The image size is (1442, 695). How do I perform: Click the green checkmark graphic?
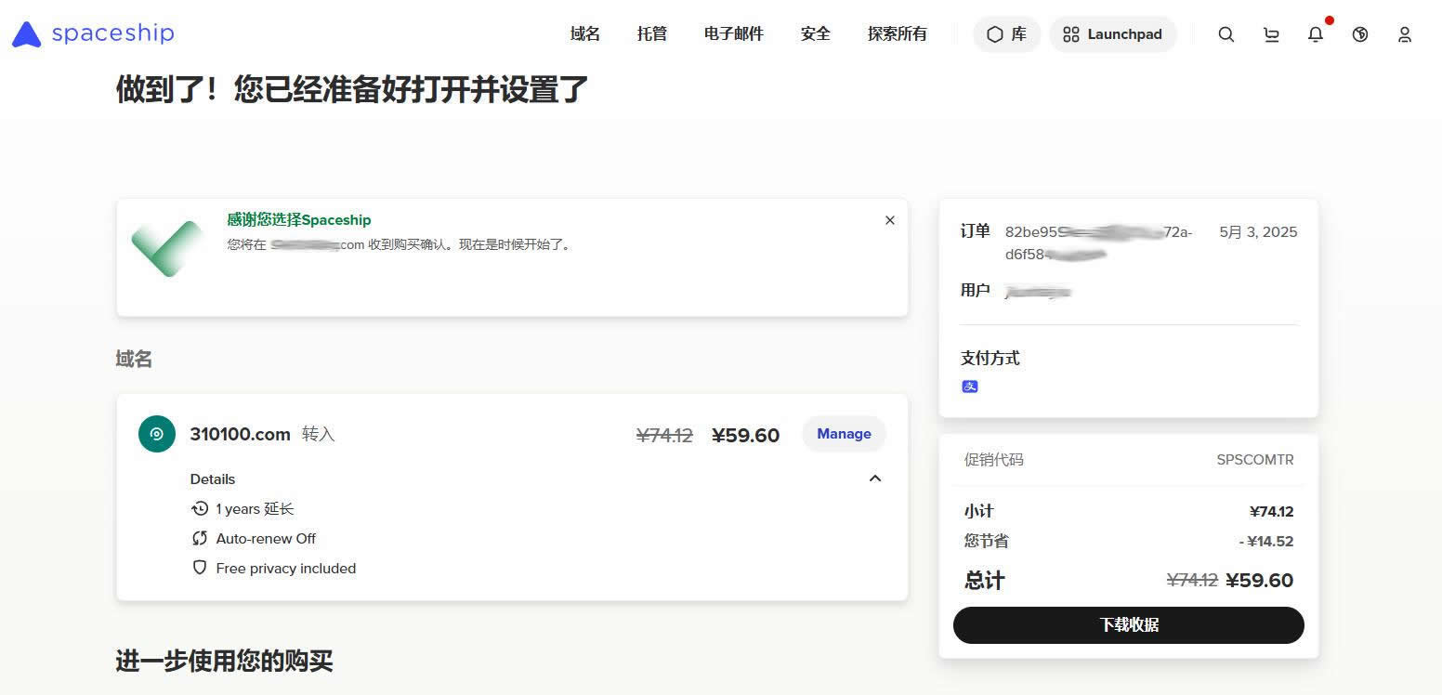point(167,248)
